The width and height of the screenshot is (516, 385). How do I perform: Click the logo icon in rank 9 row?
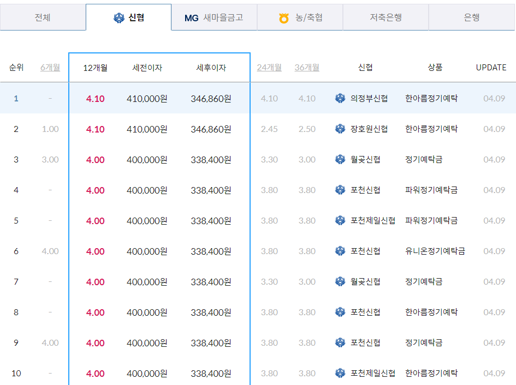[x=340, y=342]
